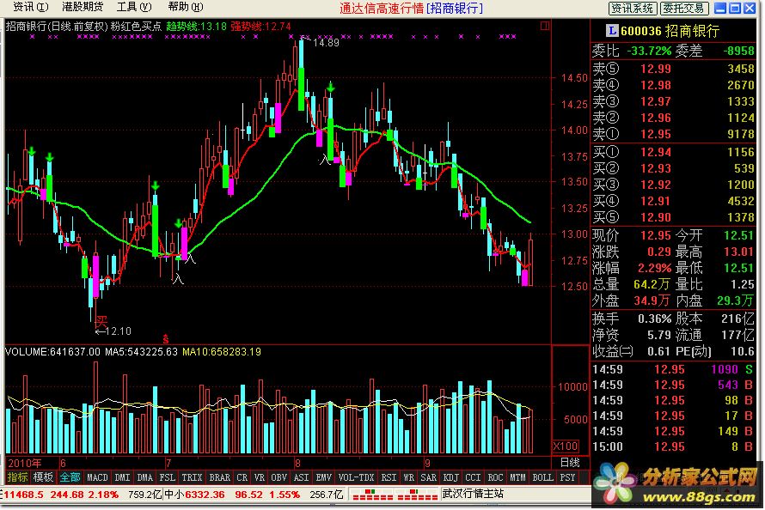Click the 现价 12.95 value
Image resolution: width=765 pixels, height=510 pixels.
click(656, 236)
